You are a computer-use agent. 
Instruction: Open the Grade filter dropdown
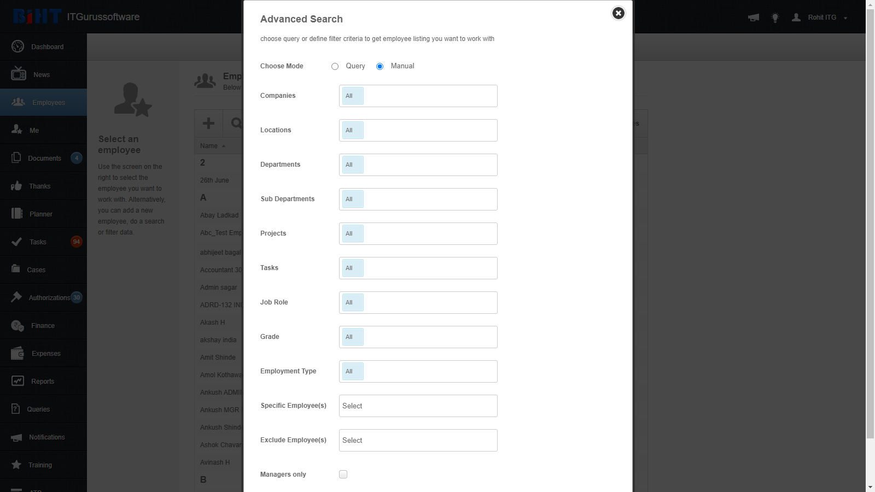tap(418, 337)
